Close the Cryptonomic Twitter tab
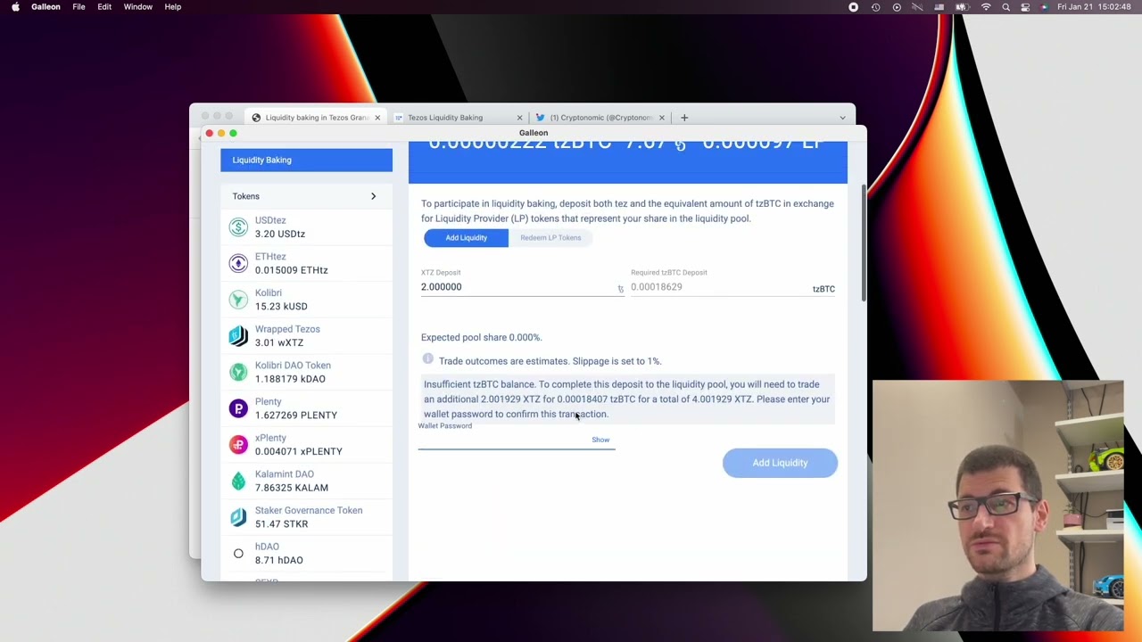 tap(661, 118)
